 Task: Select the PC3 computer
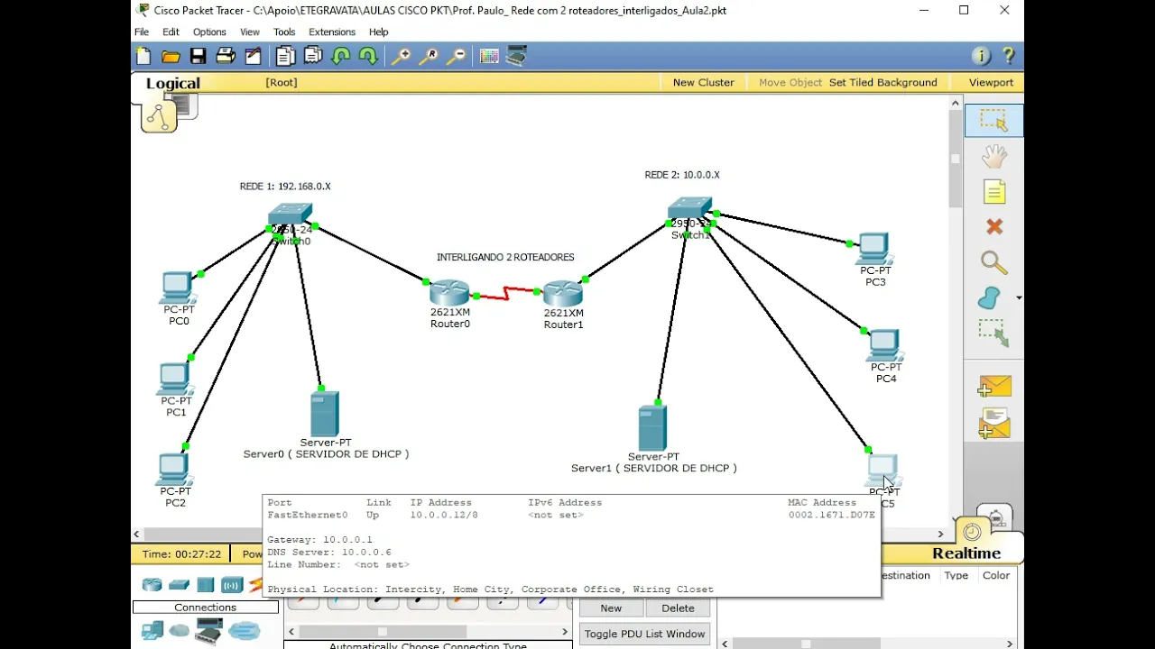pyautogui.click(x=873, y=248)
